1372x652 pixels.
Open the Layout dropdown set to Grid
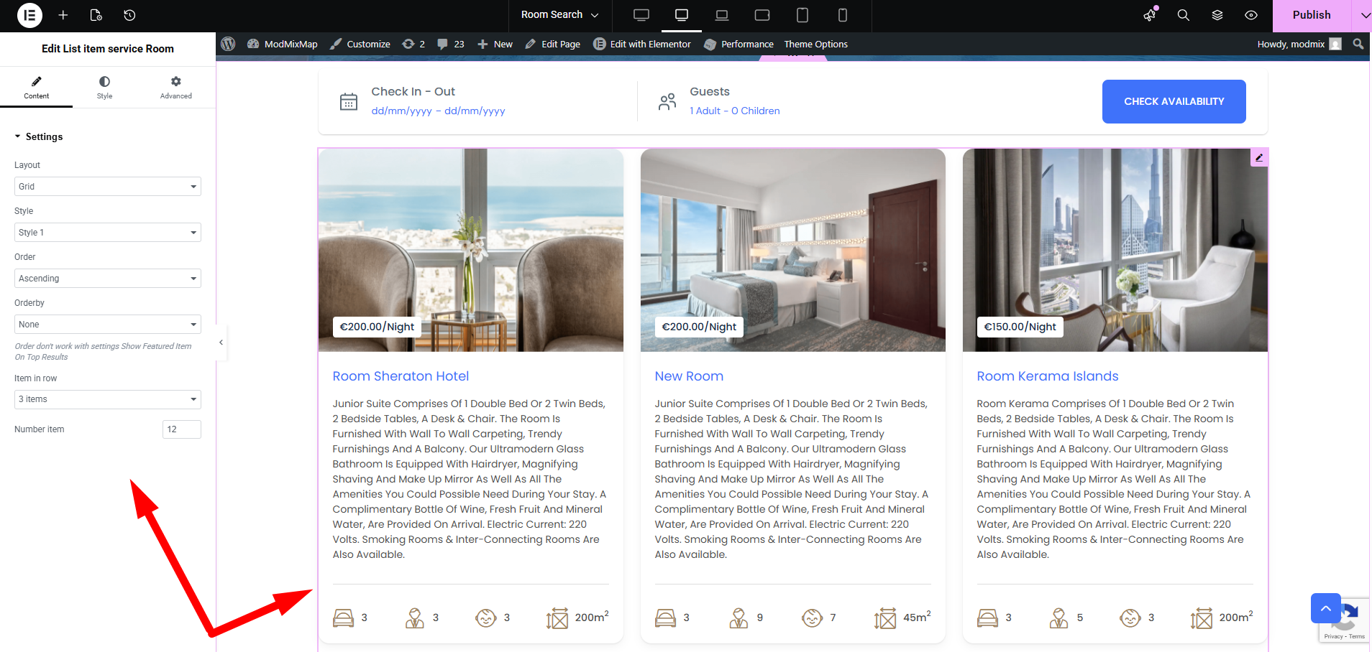(108, 187)
